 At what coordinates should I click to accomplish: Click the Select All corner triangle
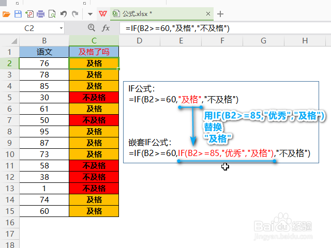(14, 41)
